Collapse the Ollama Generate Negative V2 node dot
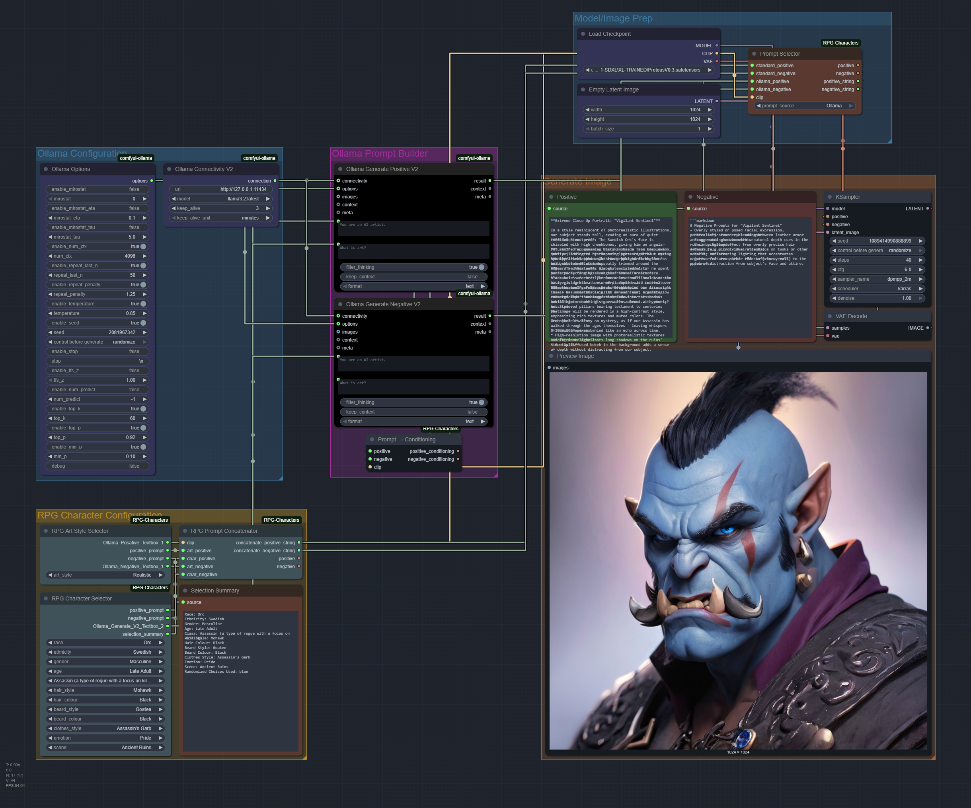Screen dimensions: 971x808 point(340,305)
